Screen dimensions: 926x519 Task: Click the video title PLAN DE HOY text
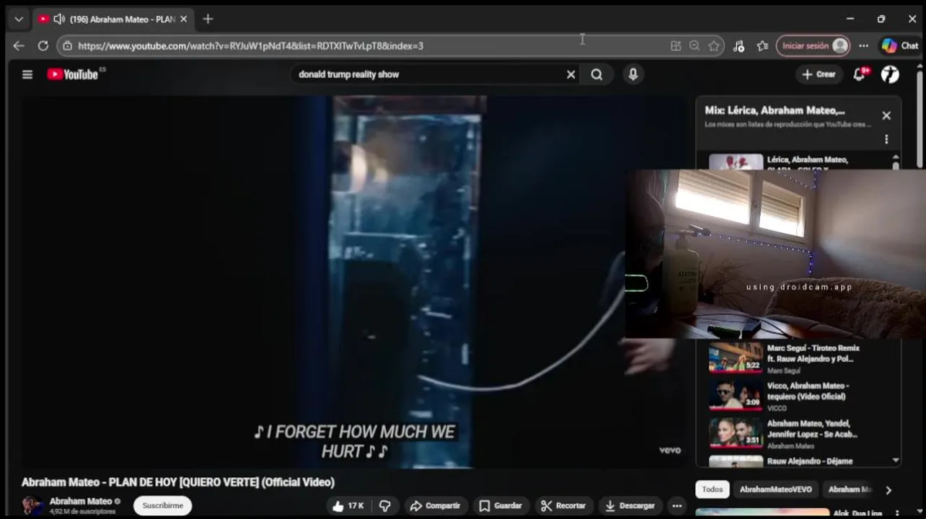pyautogui.click(x=178, y=482)
